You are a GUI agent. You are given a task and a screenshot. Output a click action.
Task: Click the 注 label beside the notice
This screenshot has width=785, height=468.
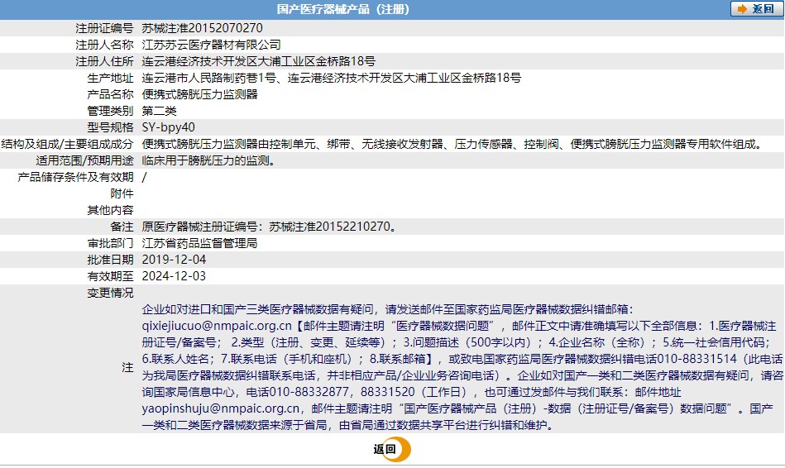127,367
